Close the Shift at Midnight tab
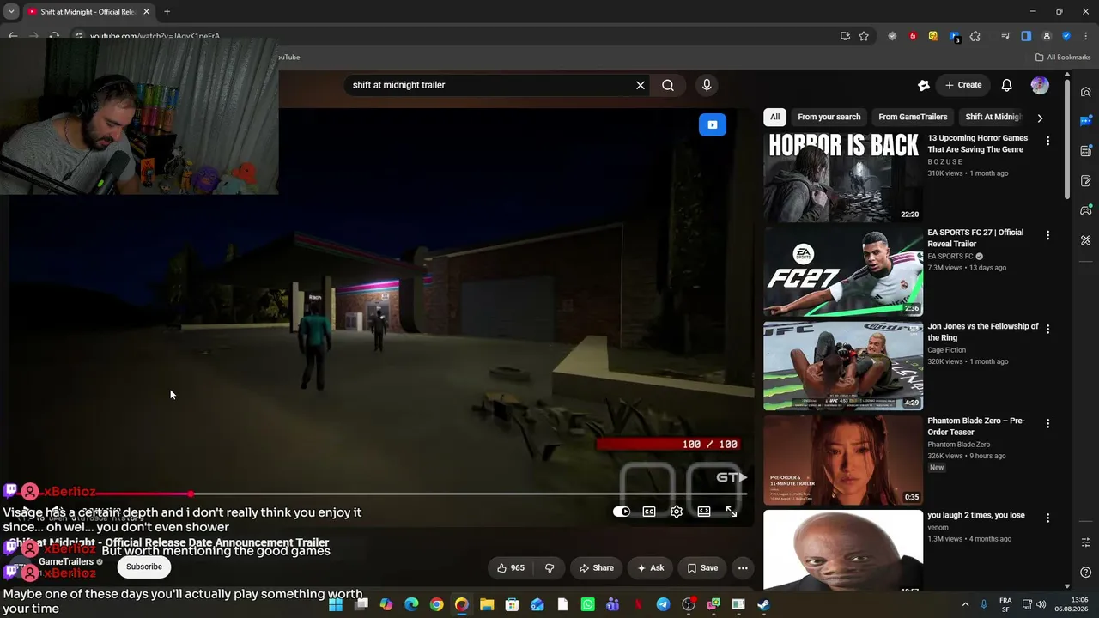Viewport: 1099px width, 618px height. [146, 12]
